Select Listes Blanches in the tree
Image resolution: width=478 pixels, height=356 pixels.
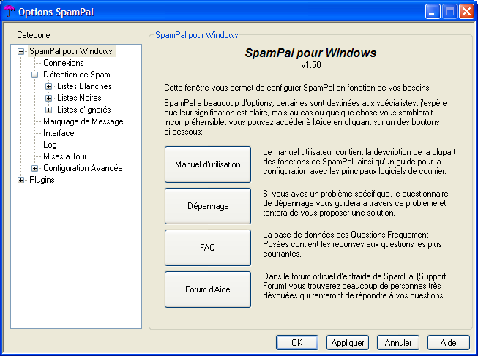(84, 86)
